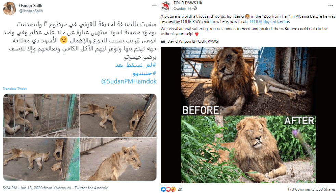The height and width of the screenshot is (193, 336).
Task: Click the Care reaction emoji icon
Action: click(x=173, y=189)
